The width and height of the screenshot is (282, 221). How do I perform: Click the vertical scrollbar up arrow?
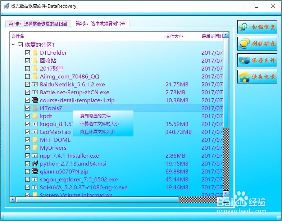[x=226, y=35]
